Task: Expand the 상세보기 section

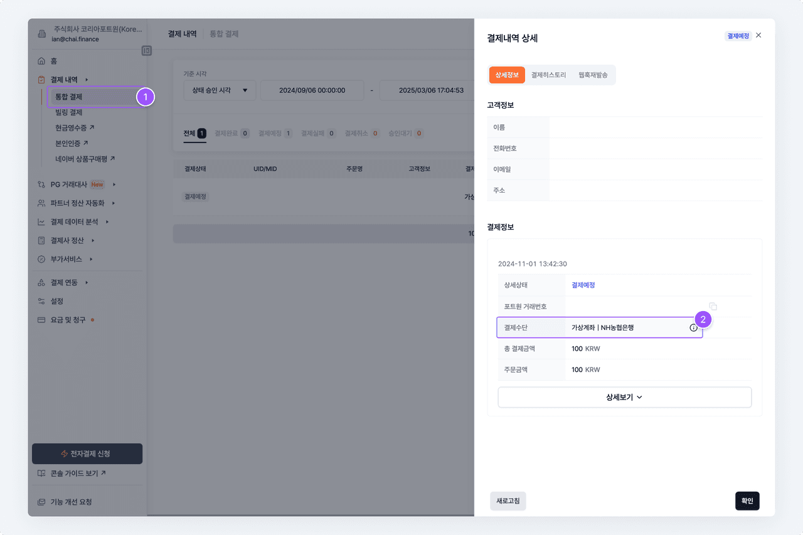Action: click(624, 397)
